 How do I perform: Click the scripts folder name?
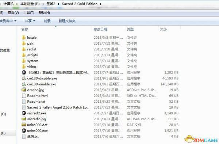pyautogui.click(x=32, y=55)
